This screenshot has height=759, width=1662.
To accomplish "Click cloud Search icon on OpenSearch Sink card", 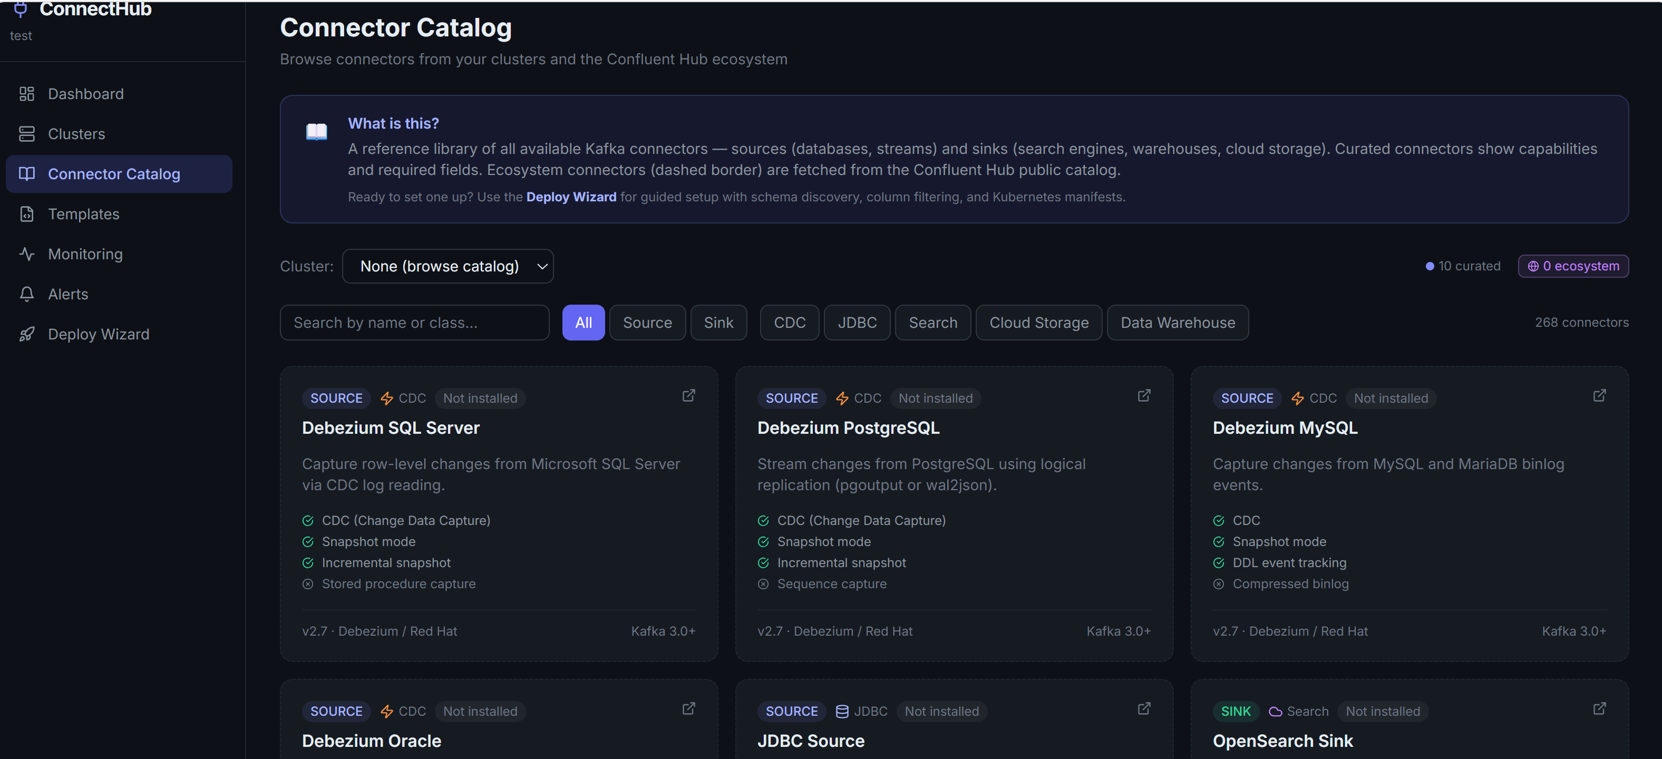I will [x=1276, y=711].
